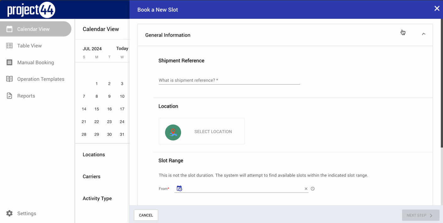The height and width of the screenshot is (223, 443).
Task: Open Operation Templates
Action: pos(36,79)
